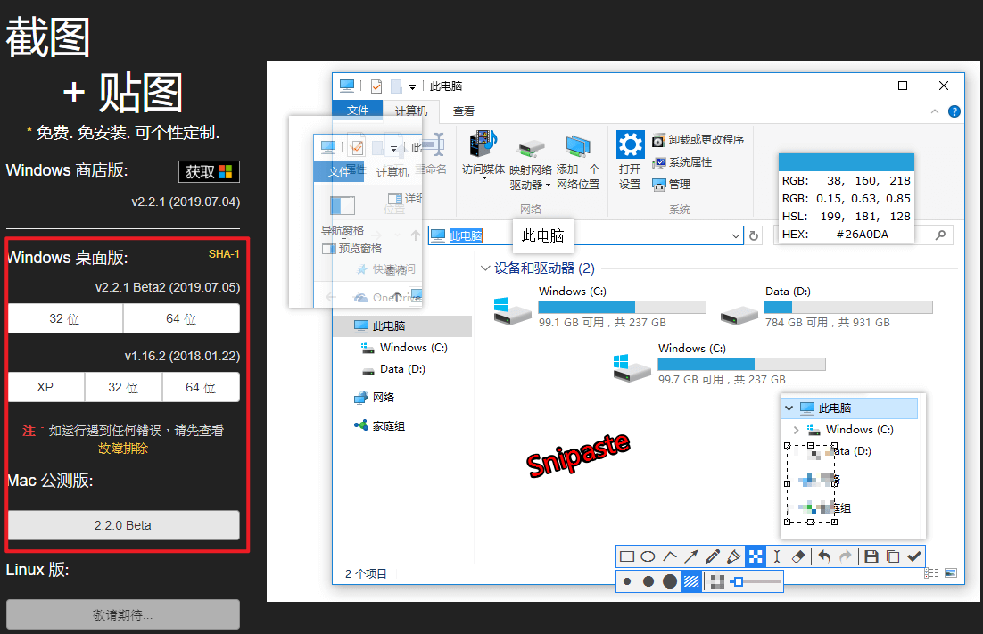Select the marker highlighter tool

click(734, 556)
